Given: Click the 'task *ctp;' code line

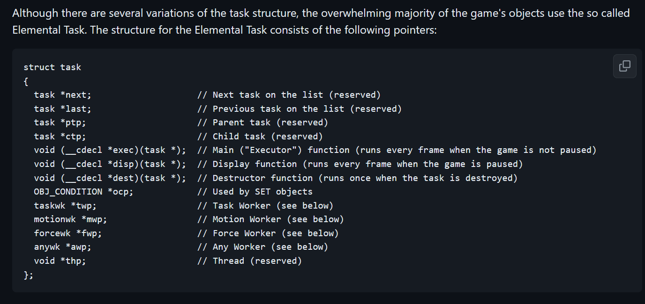Looking at the screenshot, I should 60,137.
